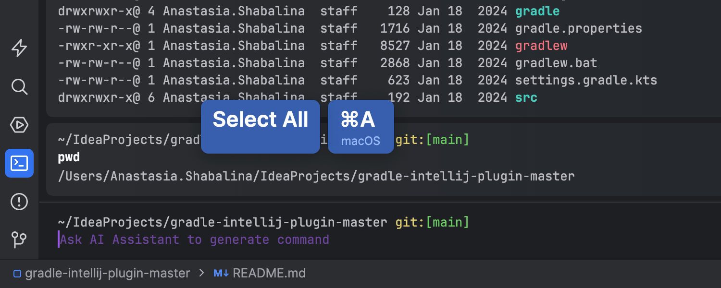The height and width of the screenshot is (288, 721).
Task: Click settings.gradle.kts in the terminal output
Action: point(586,80)
